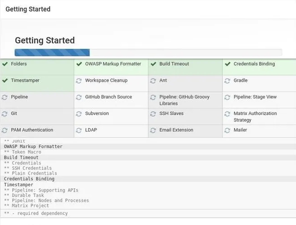Click the checkmark next to Timestamper
Viewport: 296px width, 225px height.
[5, 80]
